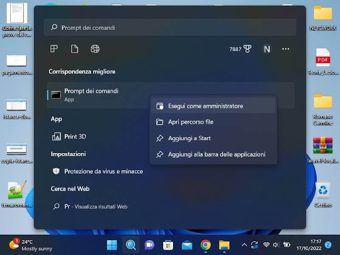The height and width of the screenshot is (255, 340).
Task: Click the Print 3D app icon
Action: pyautogui.click(x=56, y=137)
